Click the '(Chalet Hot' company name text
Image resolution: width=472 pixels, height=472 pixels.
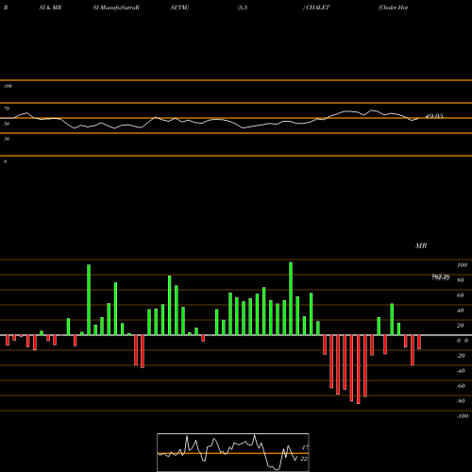[394, 8]
